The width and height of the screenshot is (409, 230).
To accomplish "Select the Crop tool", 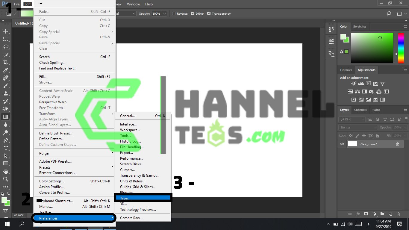I will pyautogui.click(x=6, y=62).
